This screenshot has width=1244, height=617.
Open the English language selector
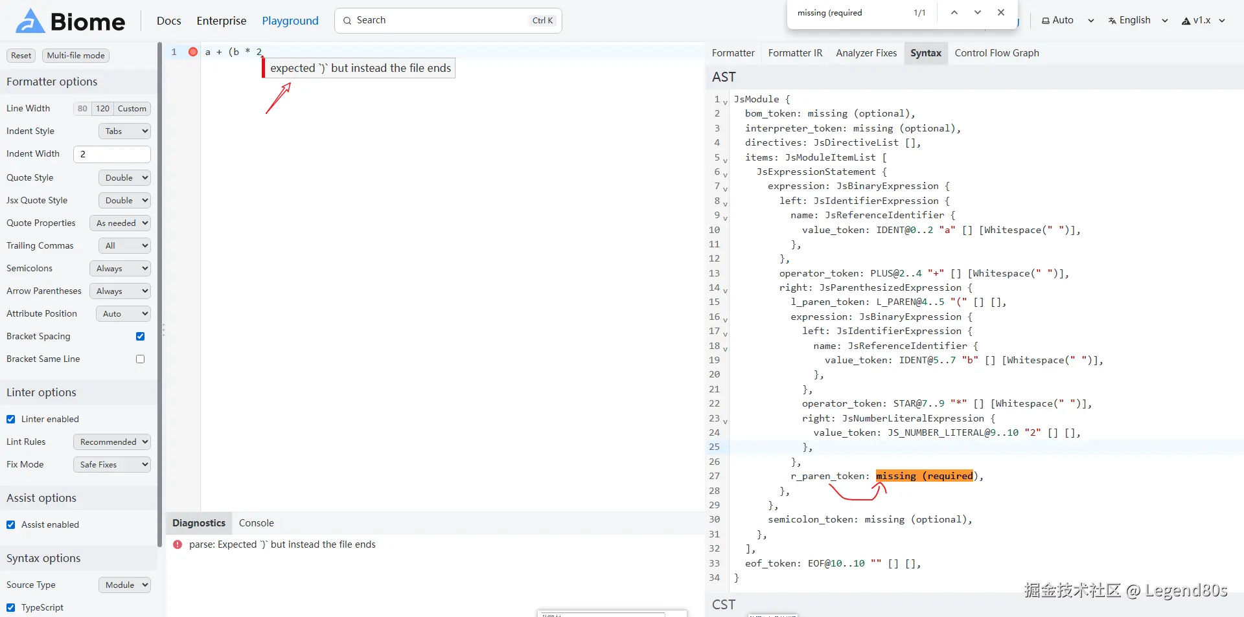[x=1138, y=21]
